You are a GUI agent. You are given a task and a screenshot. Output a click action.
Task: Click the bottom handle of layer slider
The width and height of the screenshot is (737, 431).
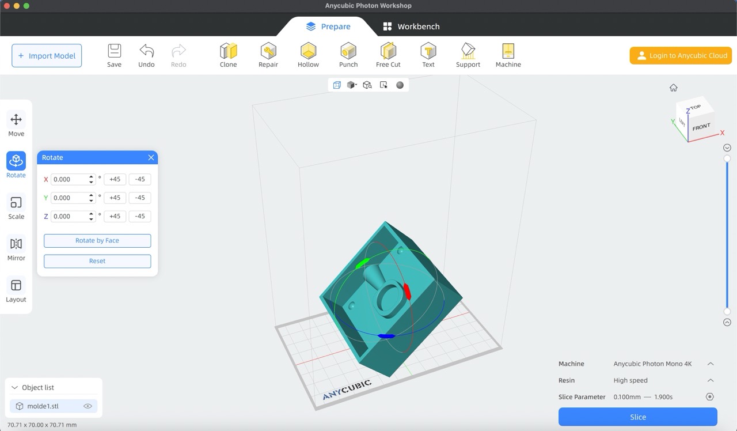tap(727, 312)
